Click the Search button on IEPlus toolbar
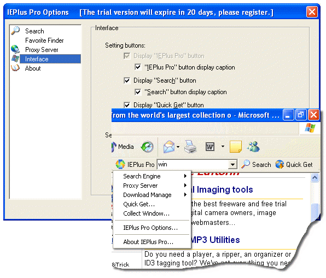The width and height of the screenshot is (326, 278). tap(256, 165)
